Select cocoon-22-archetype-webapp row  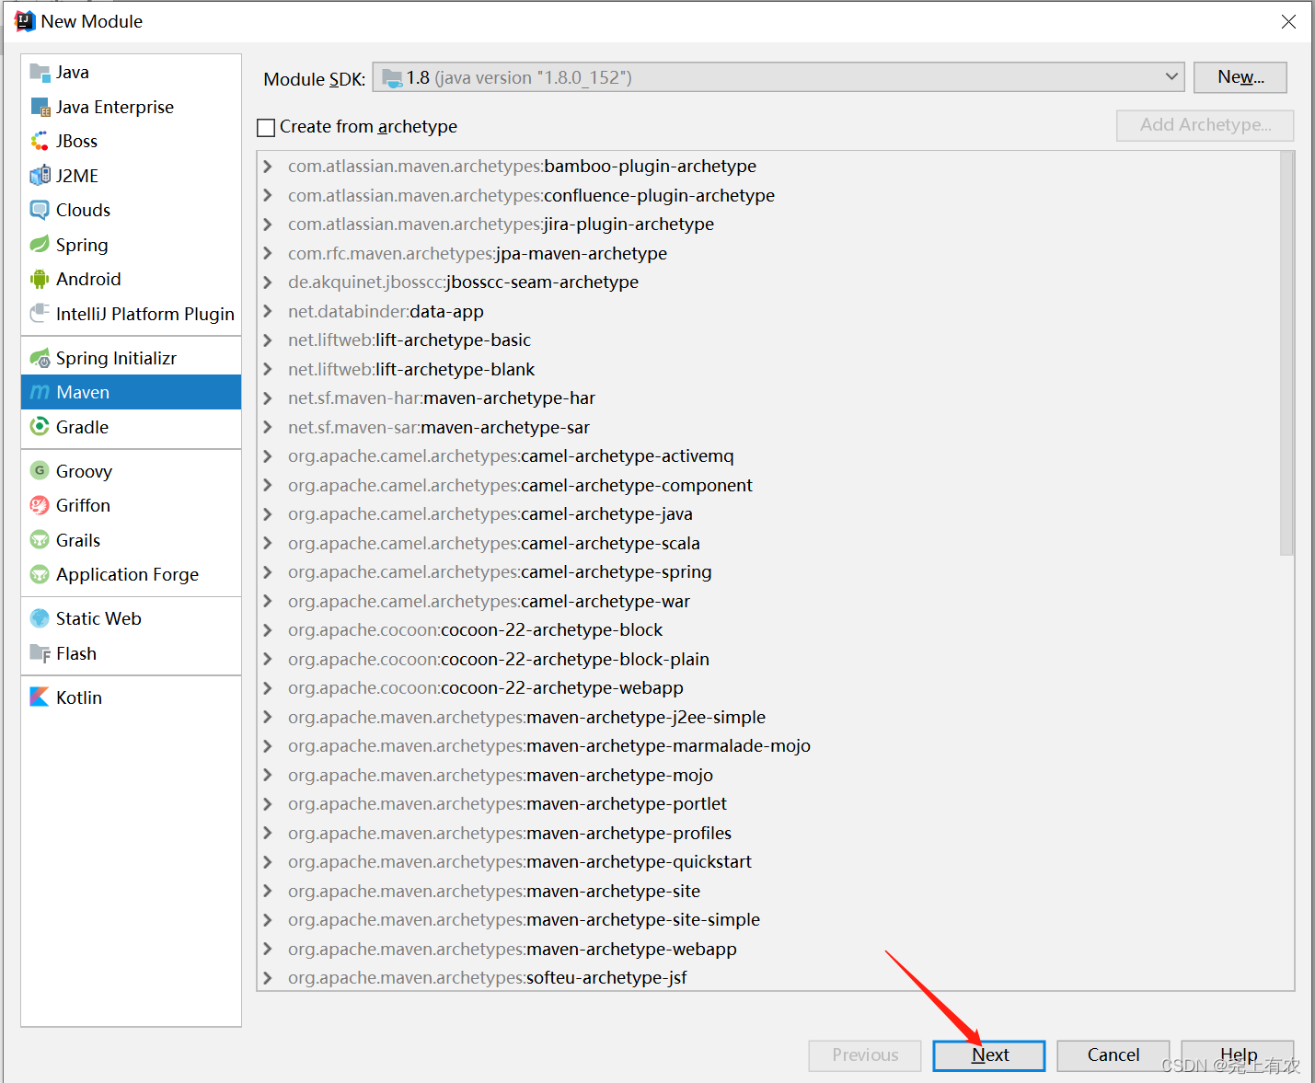[768, 688]
